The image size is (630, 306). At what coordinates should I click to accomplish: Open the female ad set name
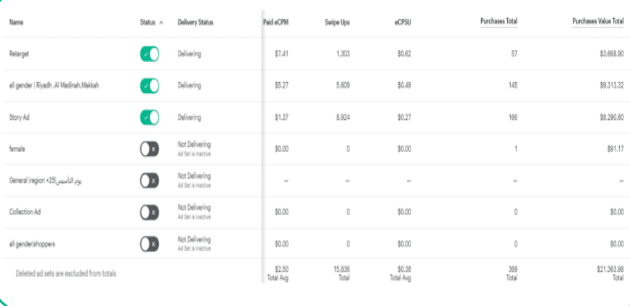(17, 149)
